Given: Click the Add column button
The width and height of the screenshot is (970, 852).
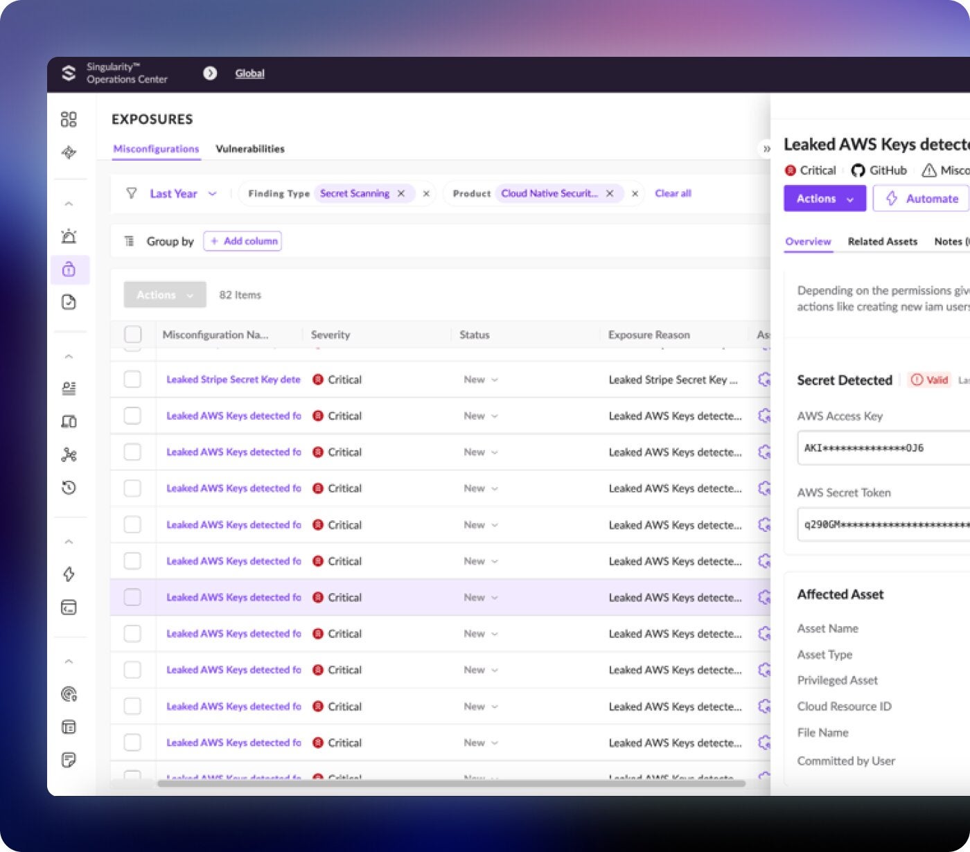Looking at the screenshot, I should tap(242, 241).
